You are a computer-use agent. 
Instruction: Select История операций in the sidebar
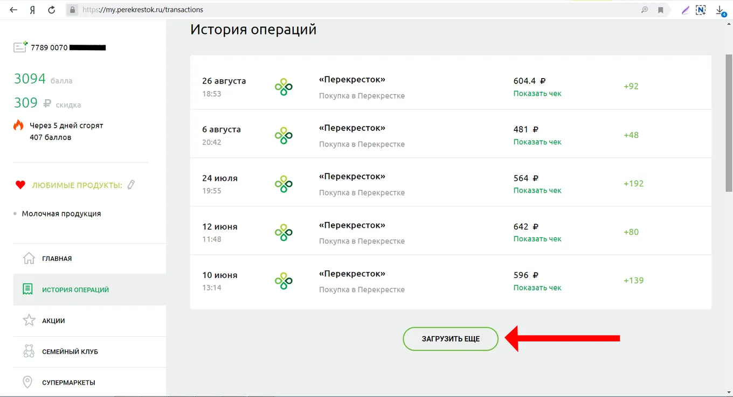click(x=89, y=290)
